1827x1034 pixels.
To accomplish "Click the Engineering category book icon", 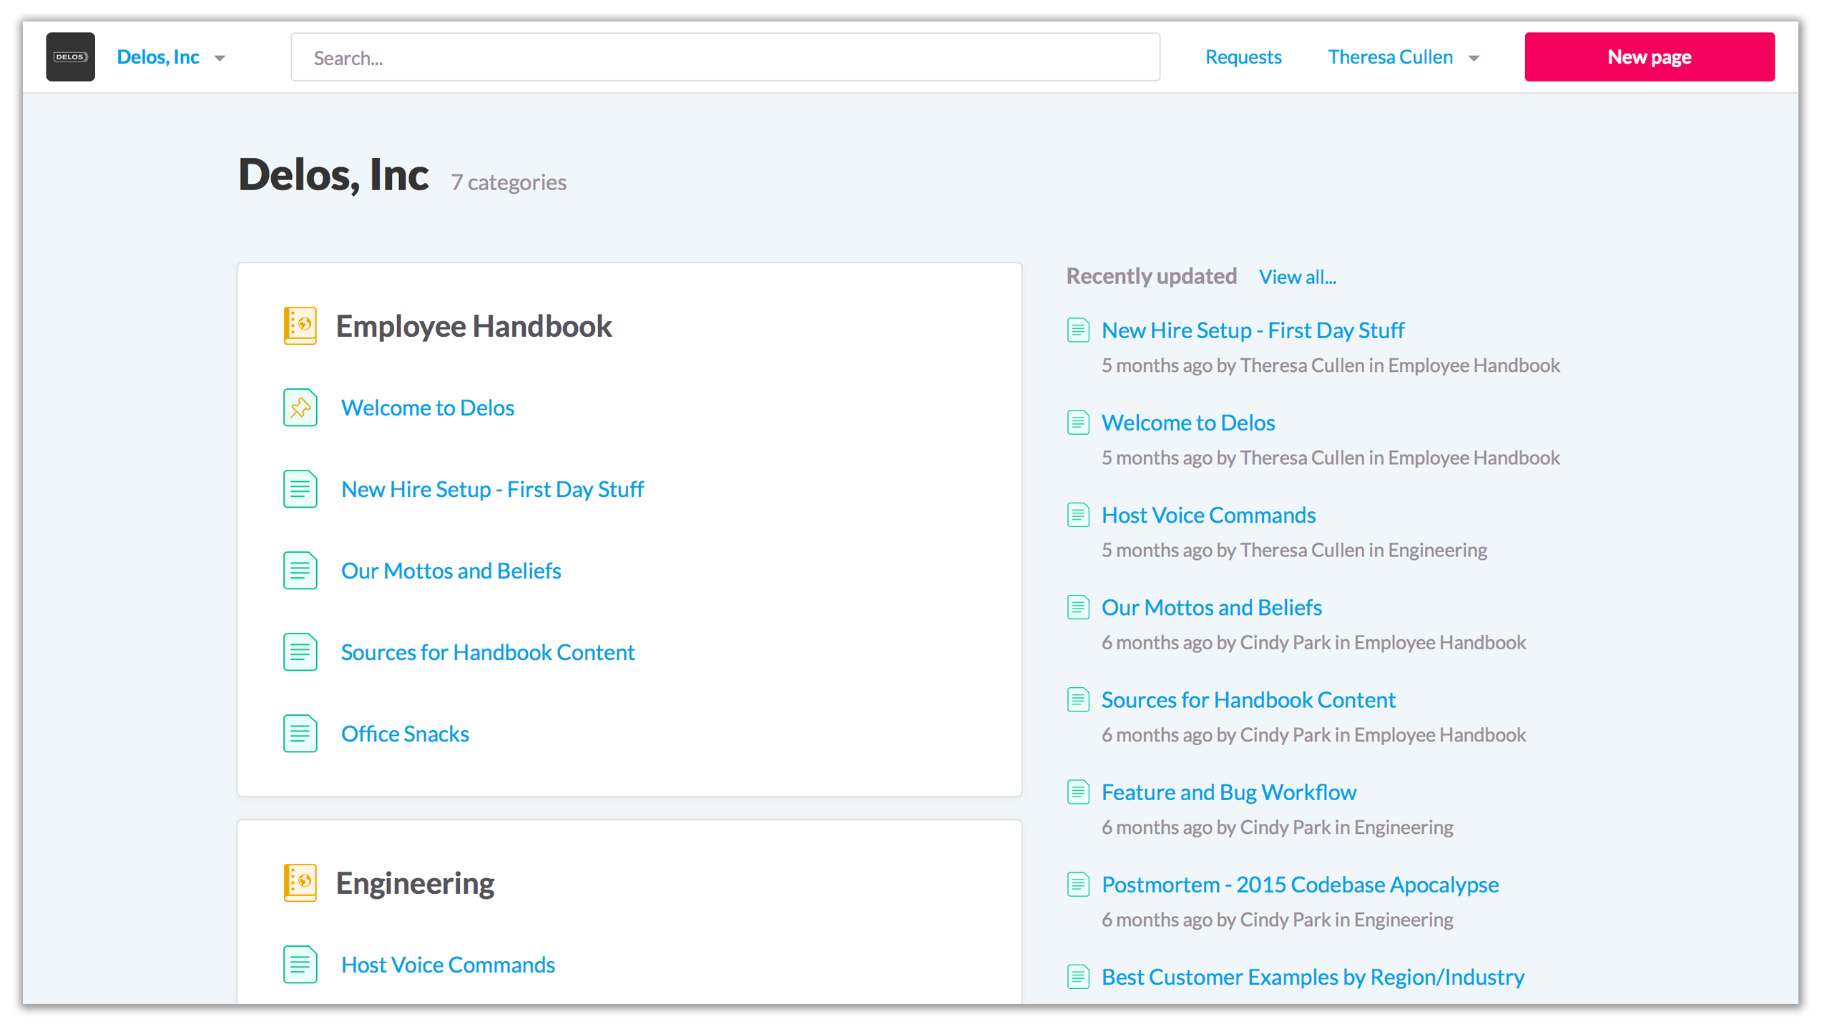I will click(300, 882).
